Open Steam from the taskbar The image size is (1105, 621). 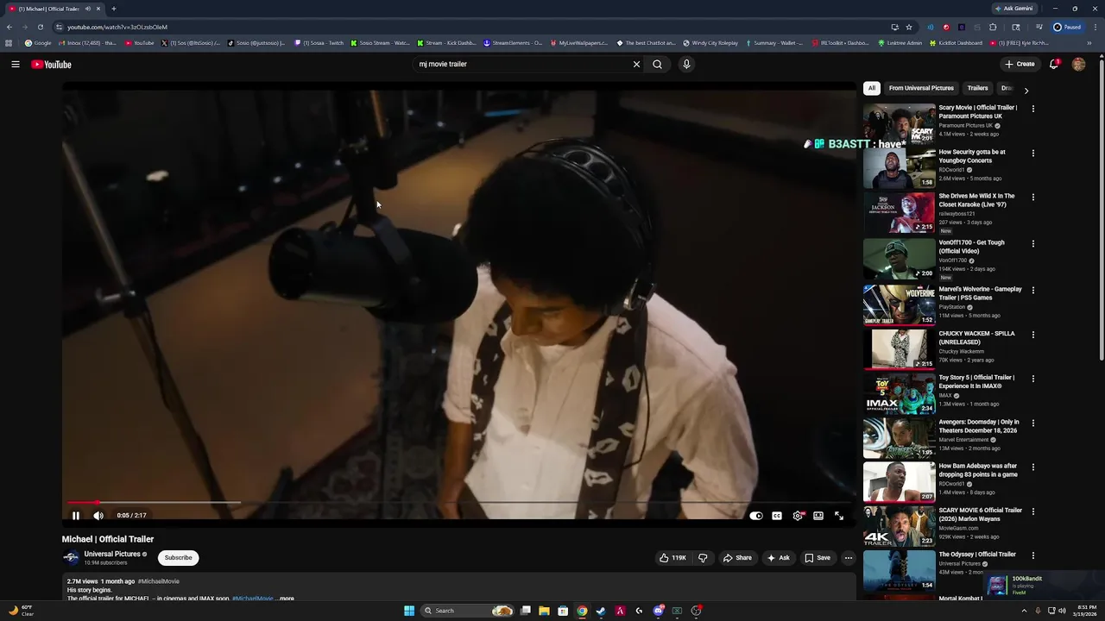click(x=601, y=611)
